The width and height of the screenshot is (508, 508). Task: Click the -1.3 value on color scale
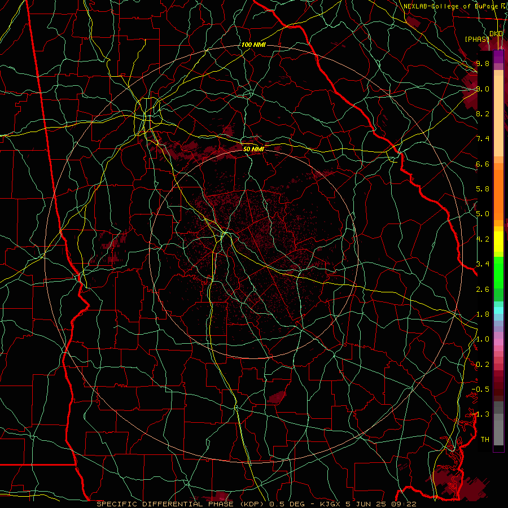click(x=480, y=414)
